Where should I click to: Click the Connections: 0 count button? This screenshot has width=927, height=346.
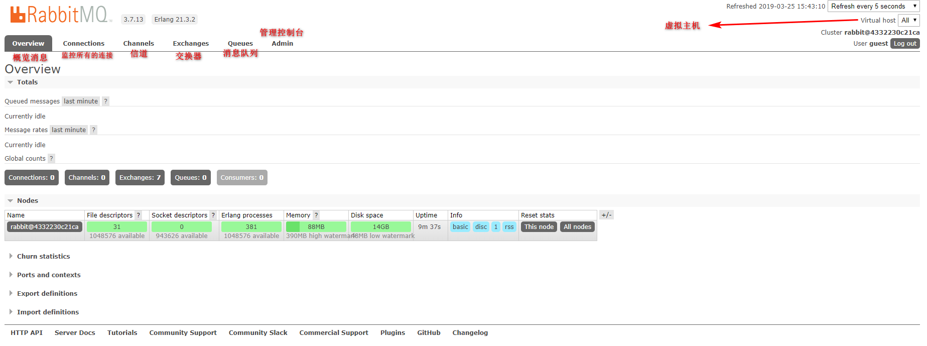point(32,178)
